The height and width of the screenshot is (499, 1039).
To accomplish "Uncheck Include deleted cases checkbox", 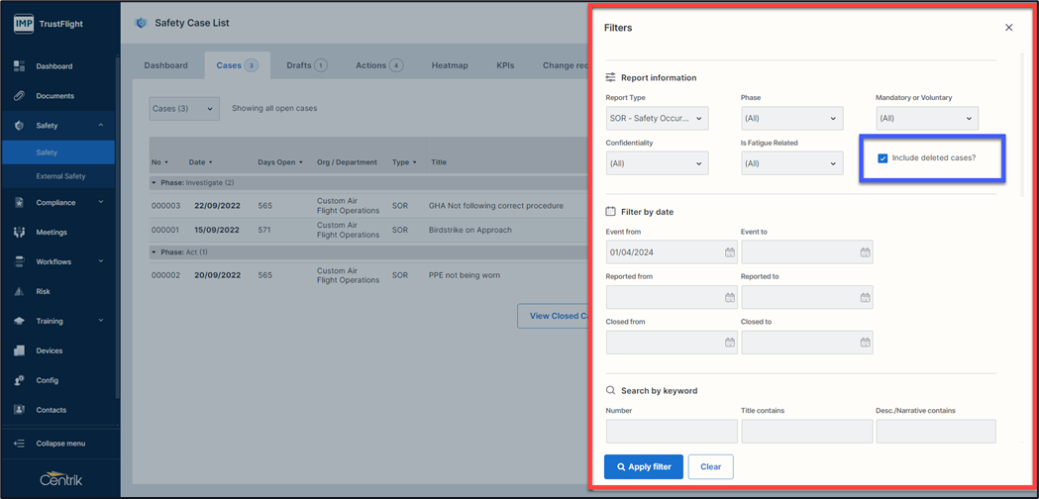I will click(883, 158).
